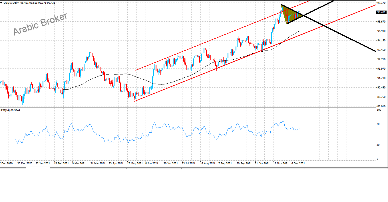388x202 pixels.
Task: Select the thick black ascending trendline
Action: click(320, 8)
